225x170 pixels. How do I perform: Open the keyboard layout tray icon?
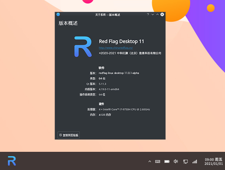pos(158,162)
